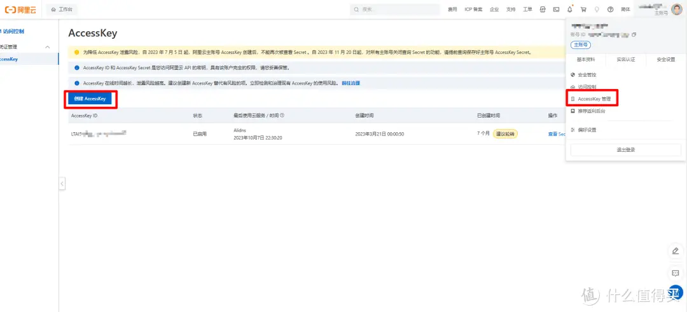Click info icon beside AccessKey 在线时间 notice

pos(77,83)
